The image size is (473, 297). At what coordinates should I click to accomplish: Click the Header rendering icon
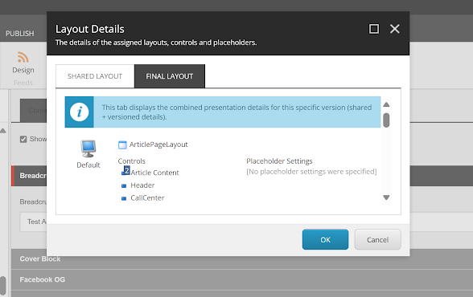[x=124, y=185]
